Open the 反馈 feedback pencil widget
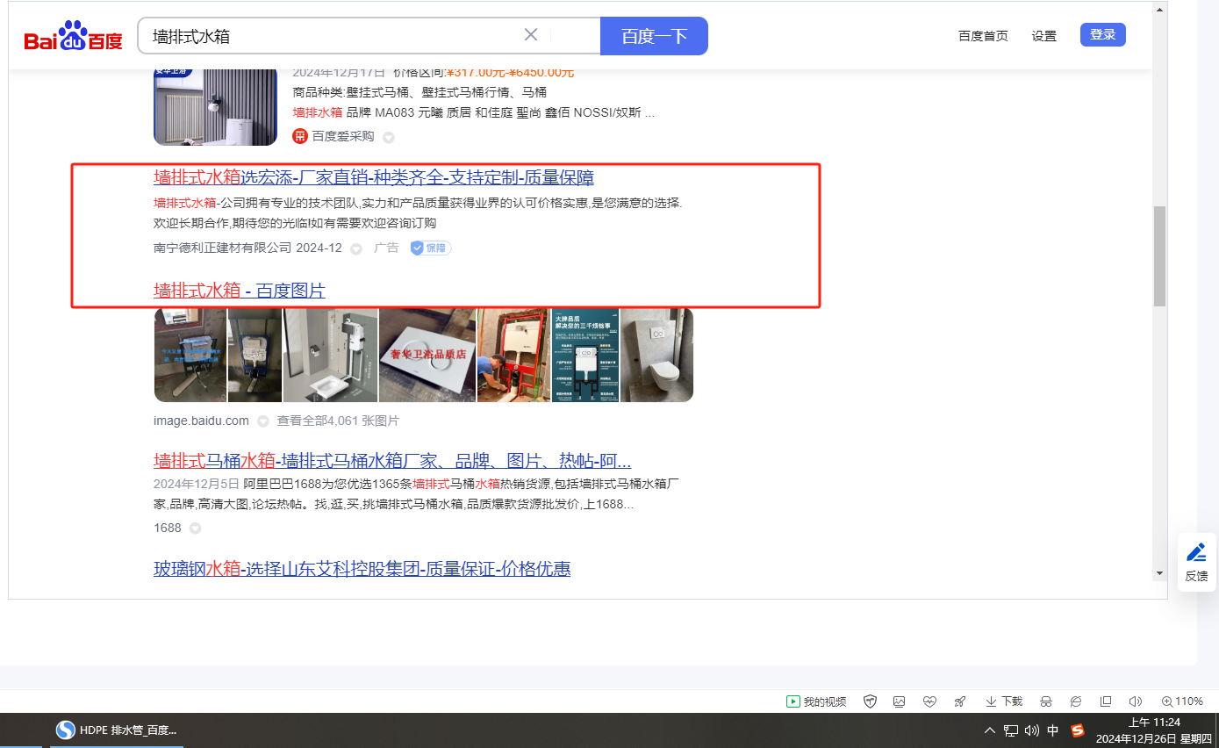The width and height of the screenshot is (1219, 748). 1196,562
